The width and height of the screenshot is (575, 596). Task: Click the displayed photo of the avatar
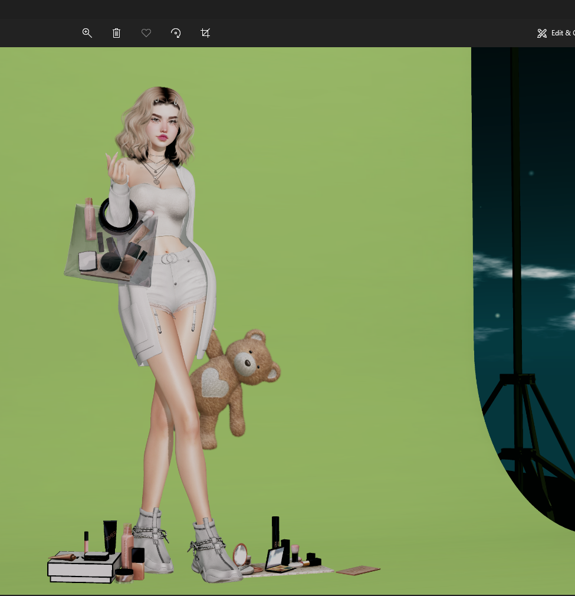pyautogui.click(x=288, y=321)
